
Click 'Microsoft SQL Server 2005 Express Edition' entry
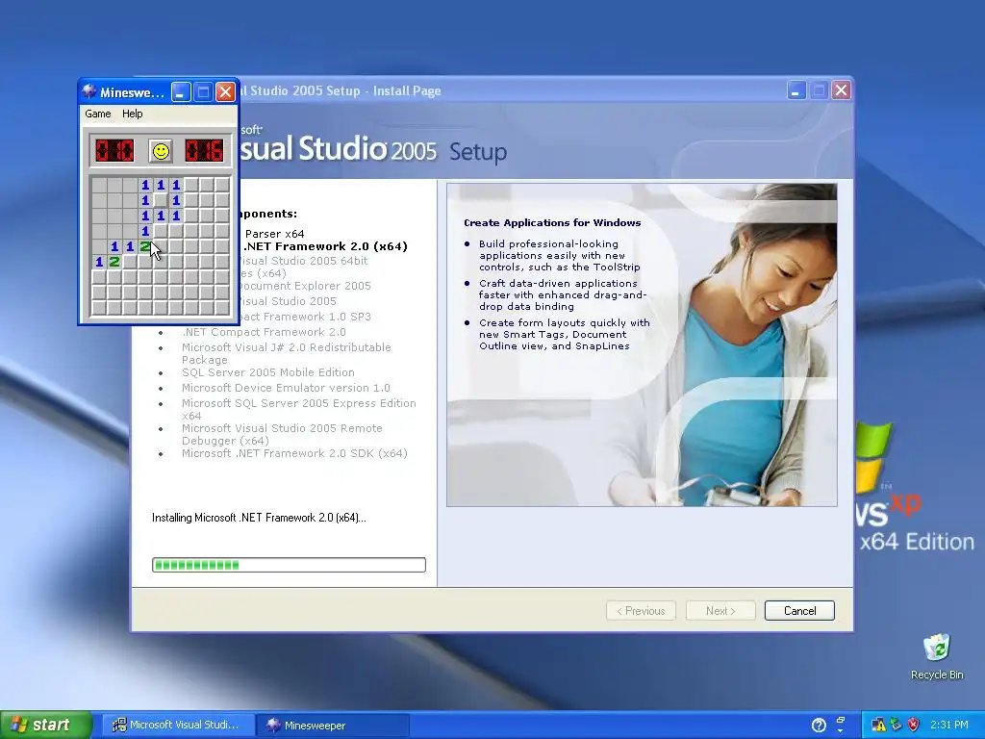pyautogui.click(x=299, y=409)
